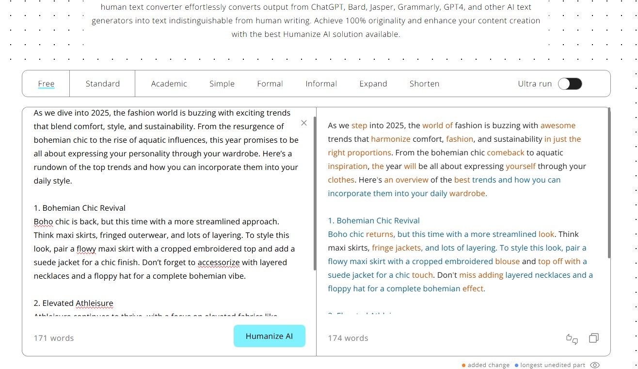Click the blue 'longest unedited part' legend dot

517,365
